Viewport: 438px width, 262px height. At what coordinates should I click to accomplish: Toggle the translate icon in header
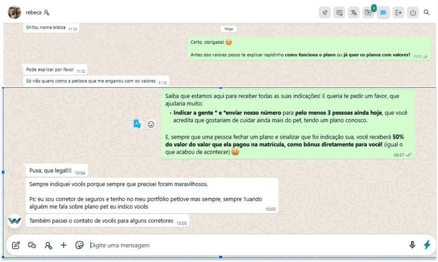tap(354, 13)
